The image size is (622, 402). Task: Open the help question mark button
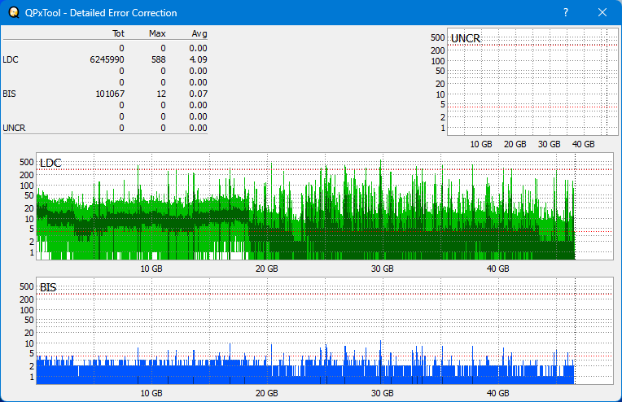566,12
